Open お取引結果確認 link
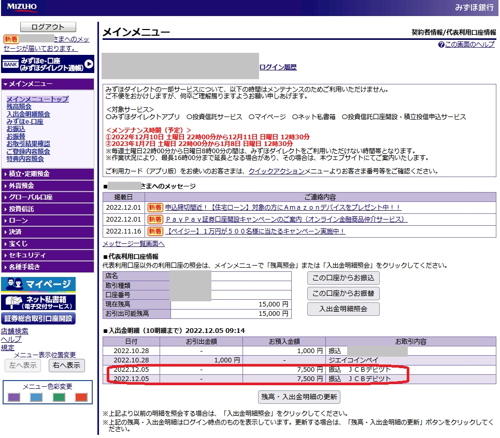This screenshot has height=438, width=500. [x=28, y=144]
